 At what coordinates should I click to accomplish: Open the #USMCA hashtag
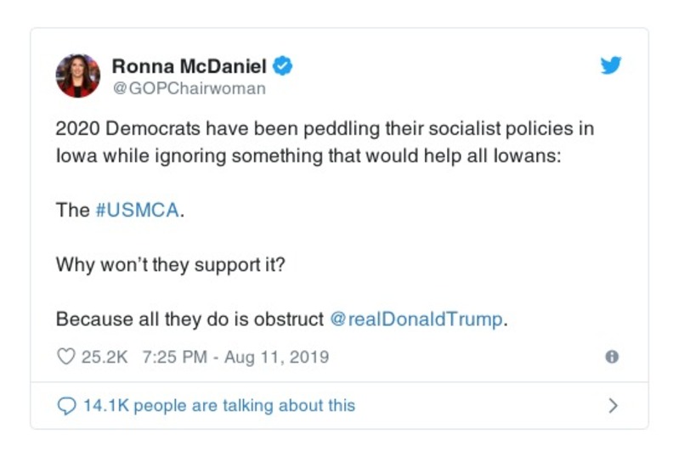[137, 210]
